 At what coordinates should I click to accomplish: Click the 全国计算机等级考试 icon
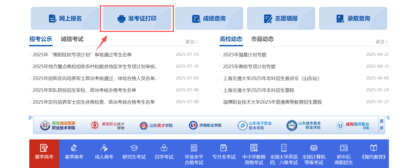click(314, 148)
